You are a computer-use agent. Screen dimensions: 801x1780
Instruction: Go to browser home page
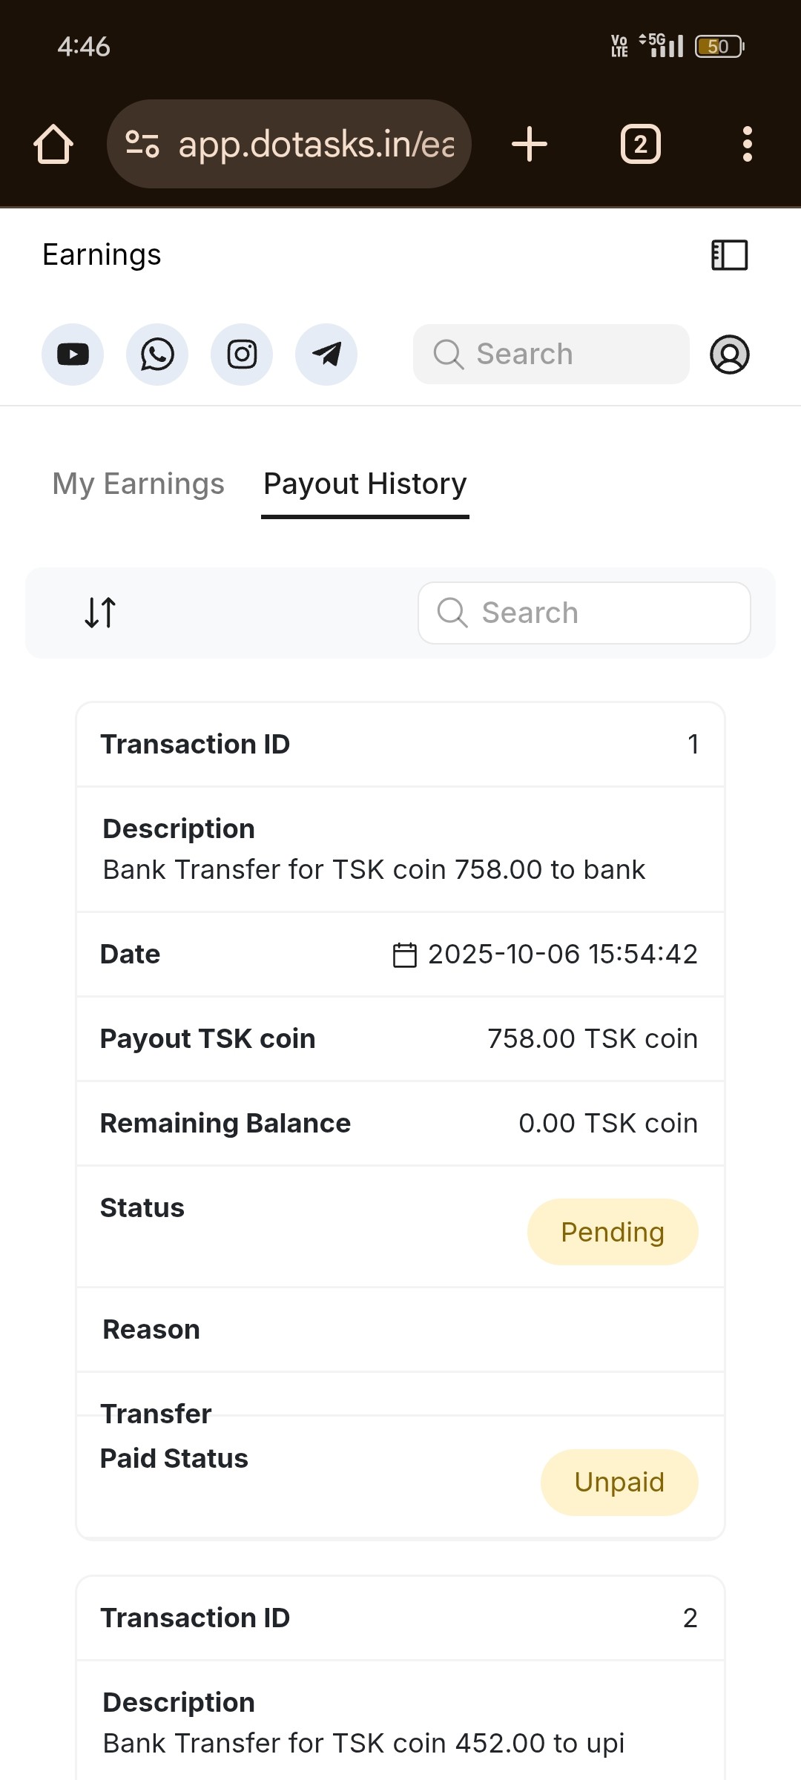[53, 144]
